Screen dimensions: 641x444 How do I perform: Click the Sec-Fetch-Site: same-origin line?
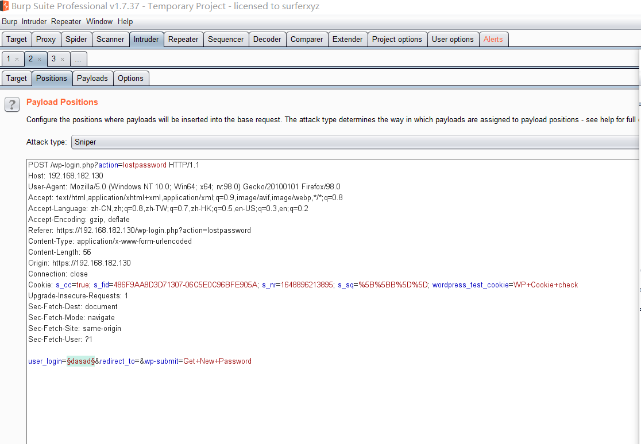[x=75, y=328]
